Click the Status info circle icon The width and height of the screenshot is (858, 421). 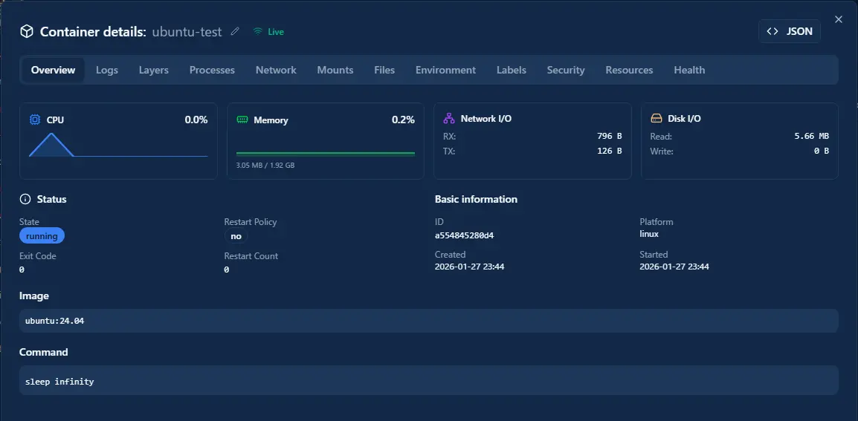tap(25, 199)
